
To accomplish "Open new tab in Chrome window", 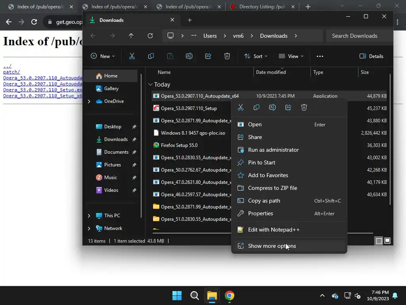I will pos(308,7).
